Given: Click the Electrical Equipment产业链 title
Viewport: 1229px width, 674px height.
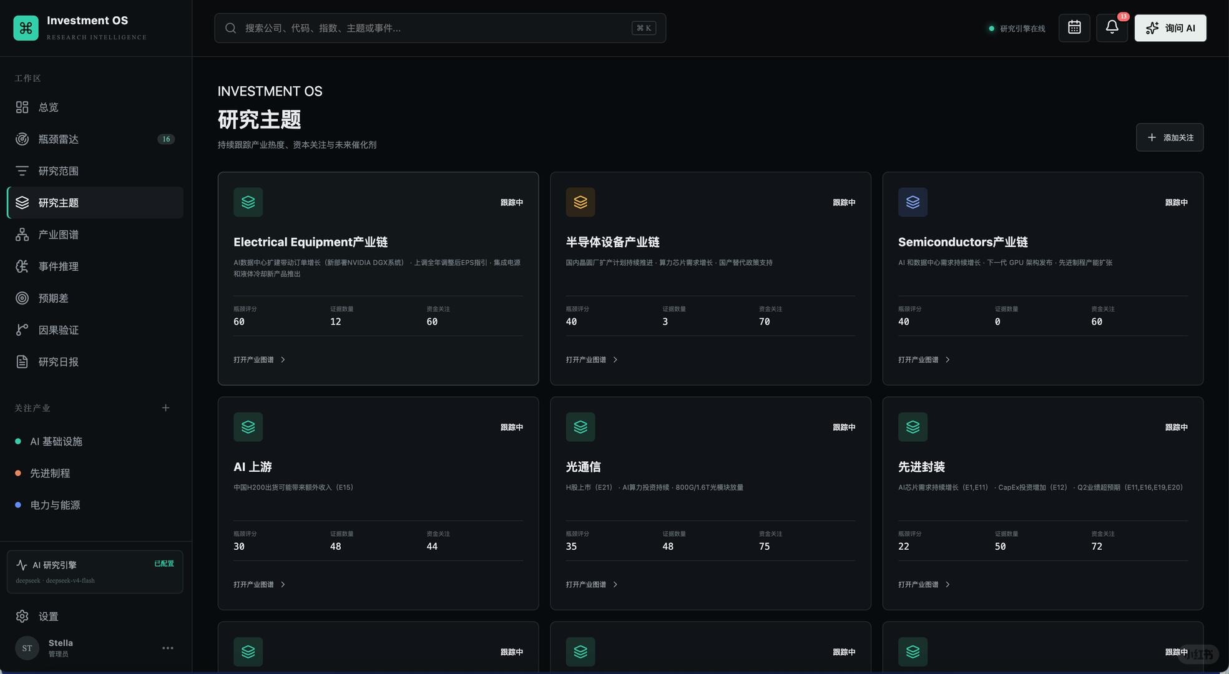Looking at the screenshot, I should pyautogui.click(x=311, y=242).
